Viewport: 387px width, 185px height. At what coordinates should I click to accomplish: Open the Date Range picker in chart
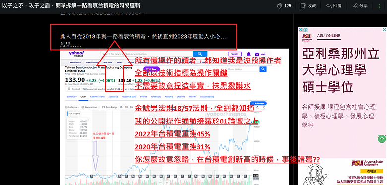coord(110,107)
